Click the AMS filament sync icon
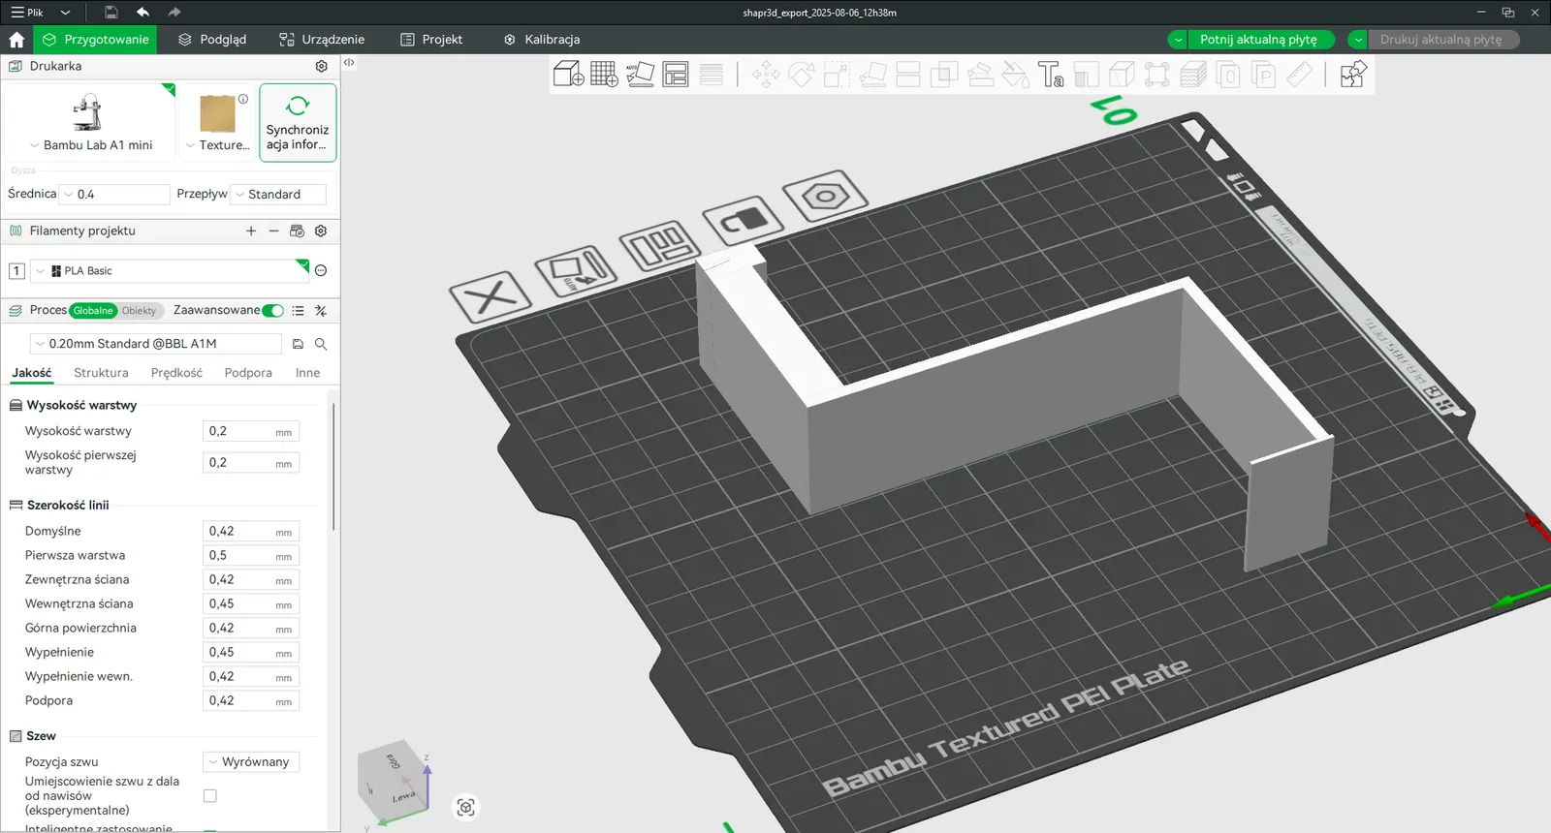Screen dimensions: 1551x833 pos(297,231)
